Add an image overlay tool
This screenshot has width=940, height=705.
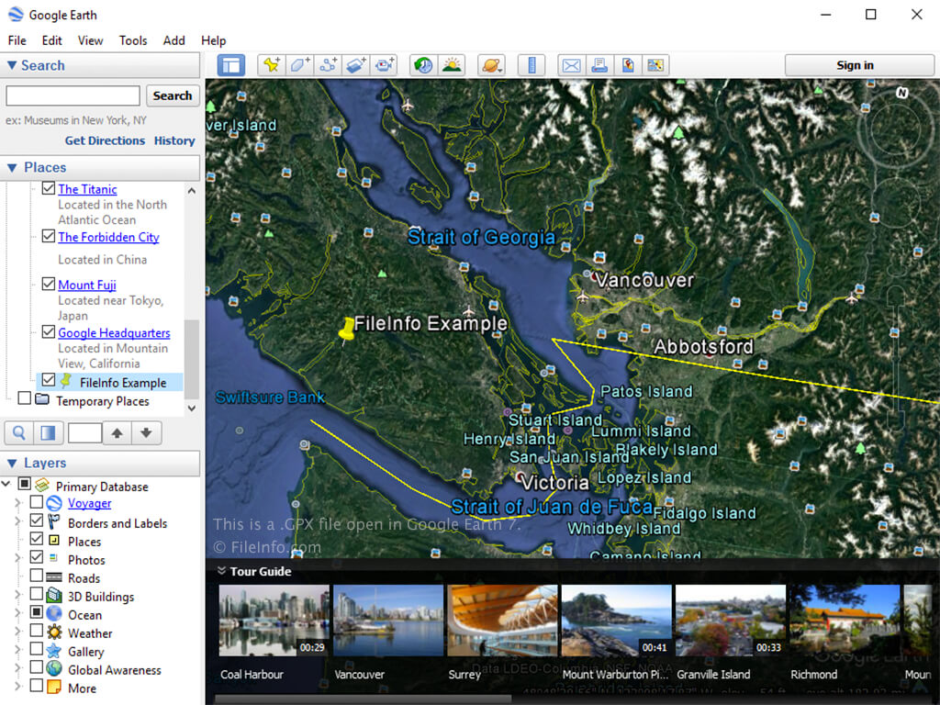coord(356,65)
